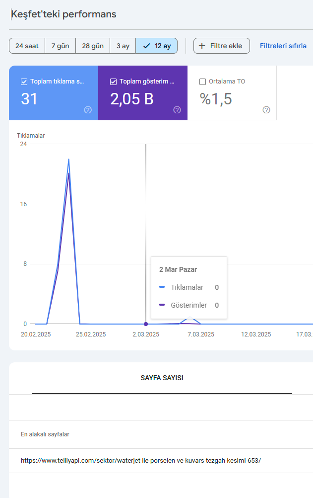Open the telliyapi.com waterjet page URL row

[161, 461]
